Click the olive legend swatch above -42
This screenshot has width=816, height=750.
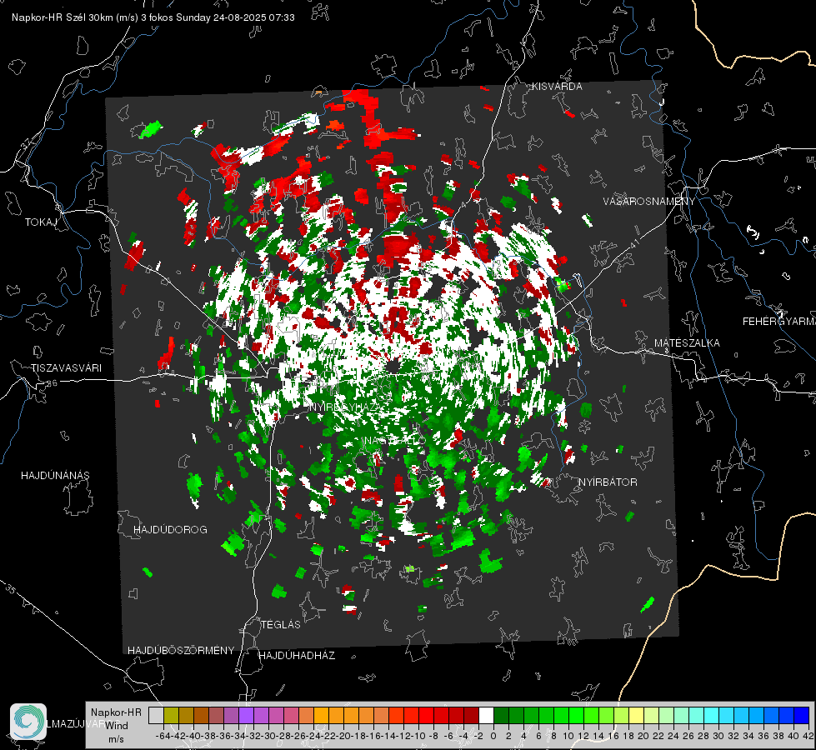pyautogui.click(x=171, y=716)
